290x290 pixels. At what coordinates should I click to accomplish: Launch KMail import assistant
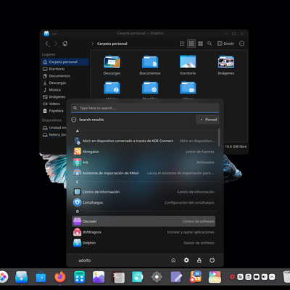[144, 173]
